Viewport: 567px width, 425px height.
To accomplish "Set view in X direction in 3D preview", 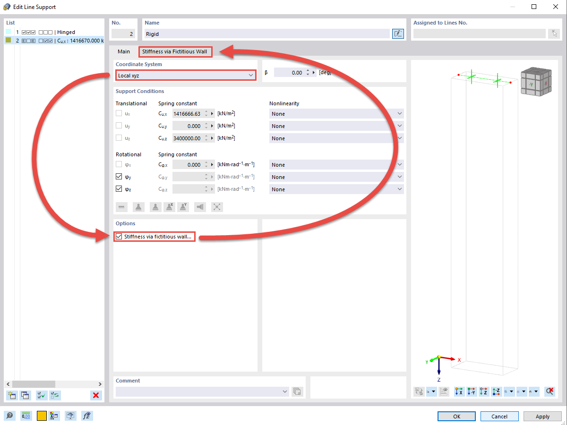I will click(x=459, y=391).
